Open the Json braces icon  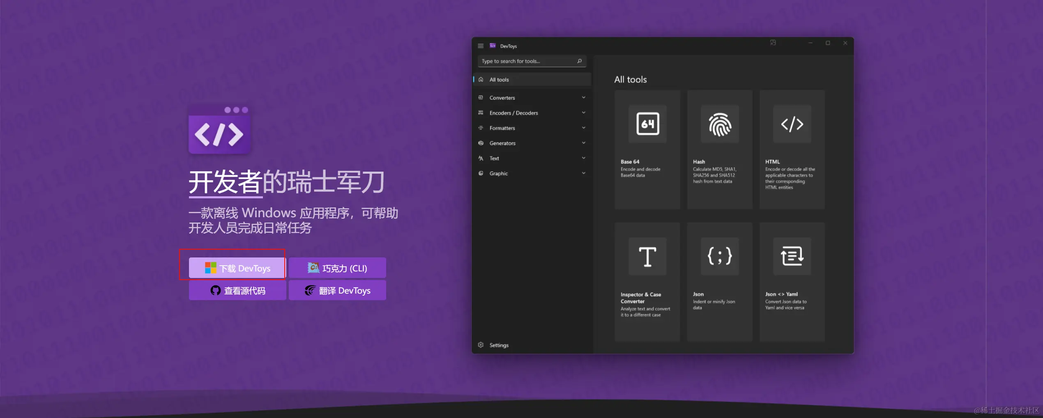[720, 256]
